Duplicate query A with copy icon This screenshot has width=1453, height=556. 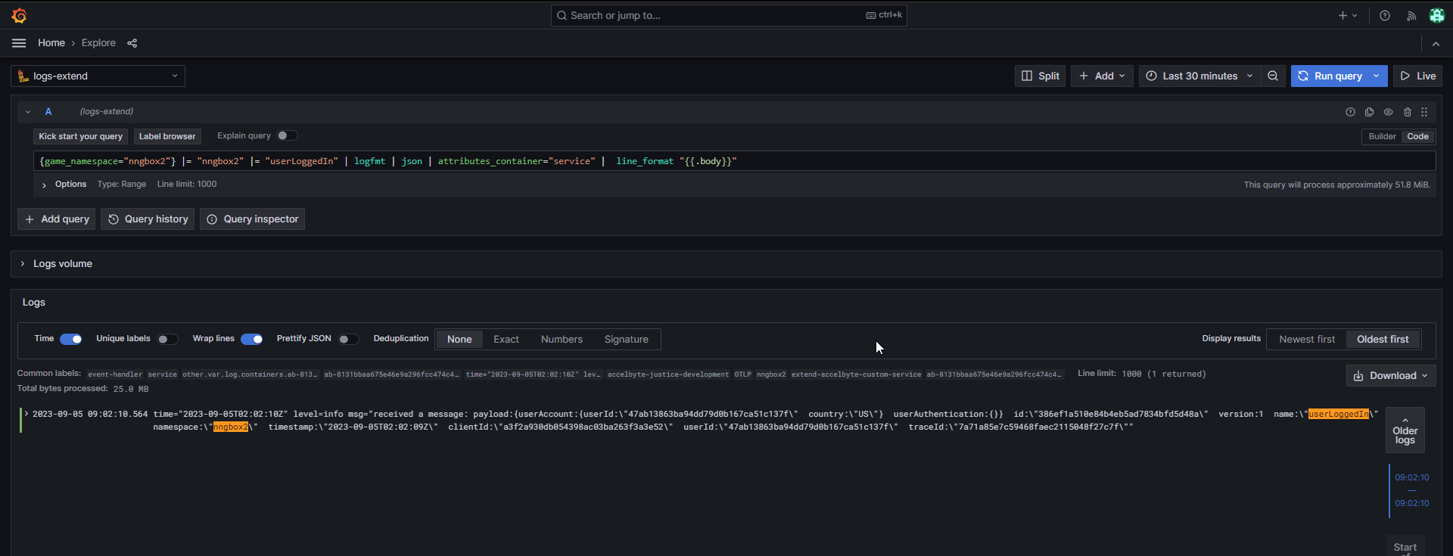coord(1369,112)
